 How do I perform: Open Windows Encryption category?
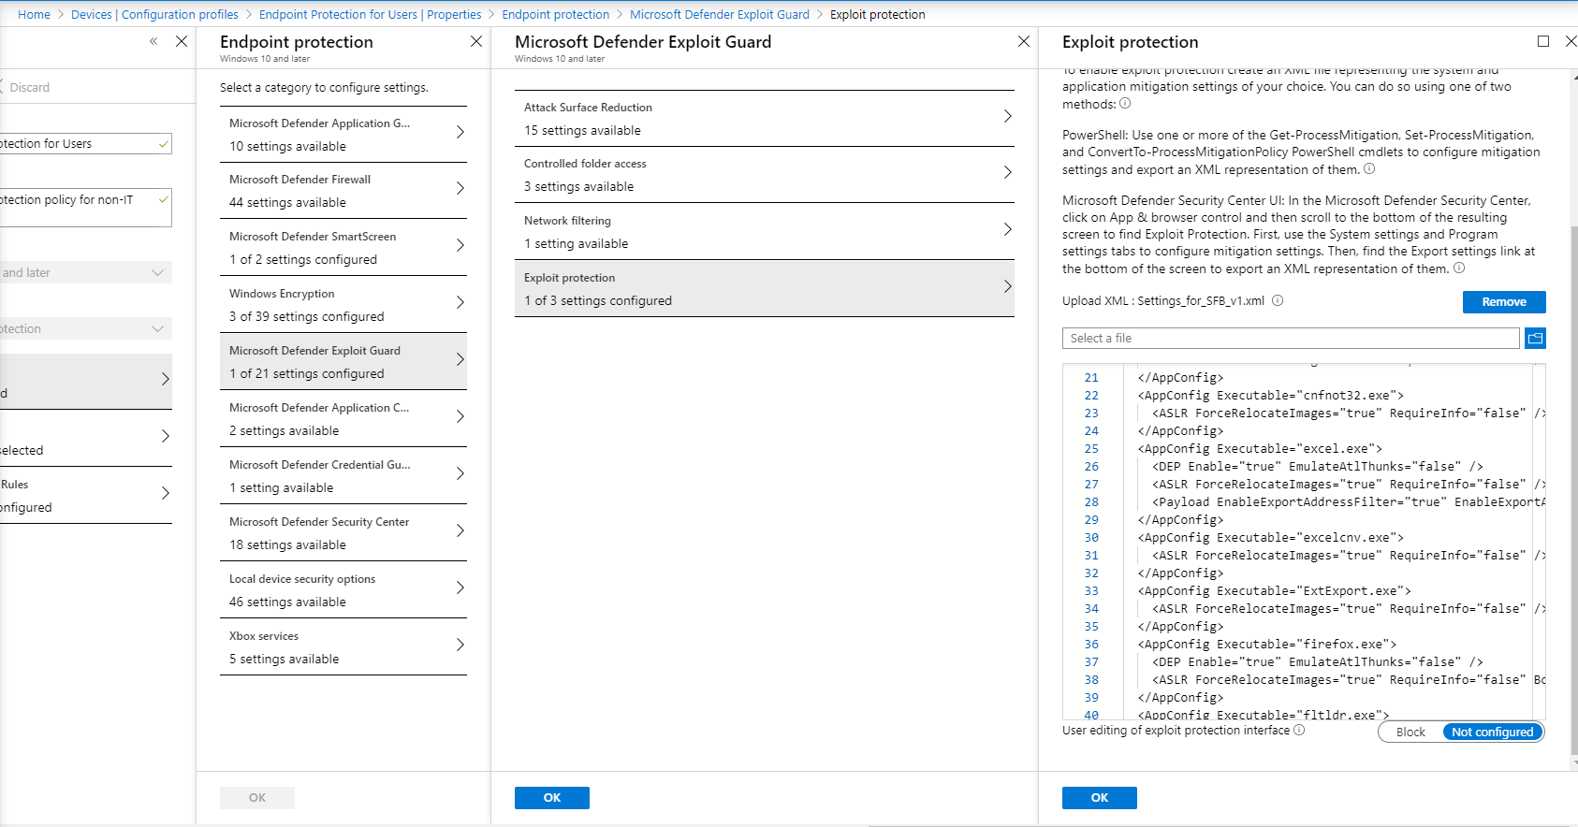pos(343,305)
